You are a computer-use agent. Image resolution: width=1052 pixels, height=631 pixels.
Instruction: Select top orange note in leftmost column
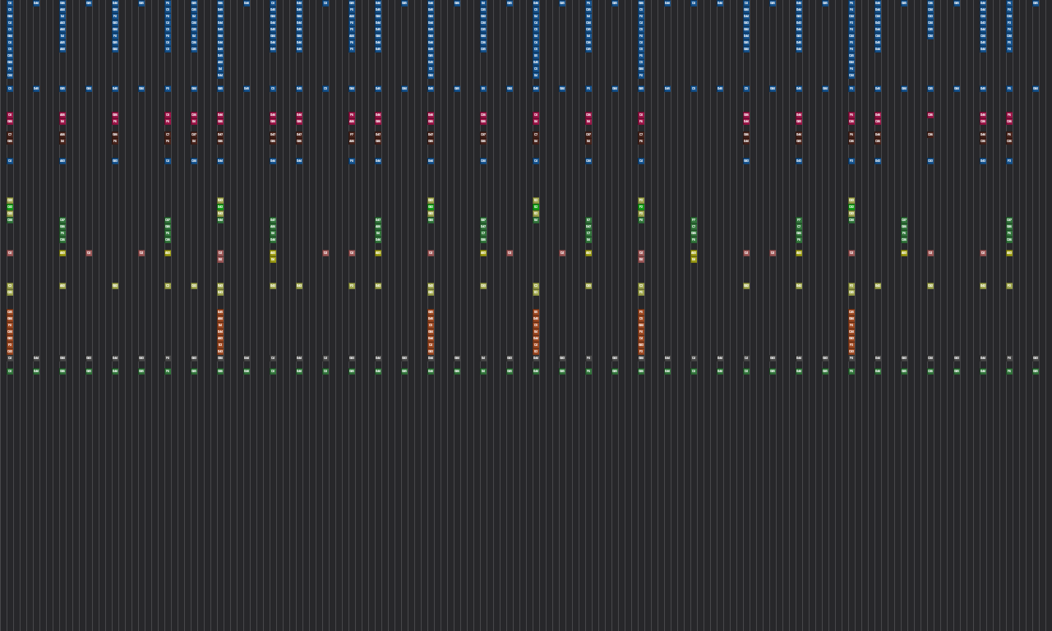tap(10, 312)
